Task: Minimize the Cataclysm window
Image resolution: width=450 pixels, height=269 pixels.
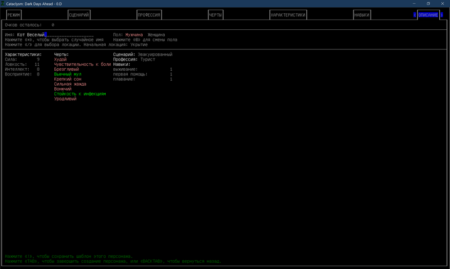Action: click(414, 4)
